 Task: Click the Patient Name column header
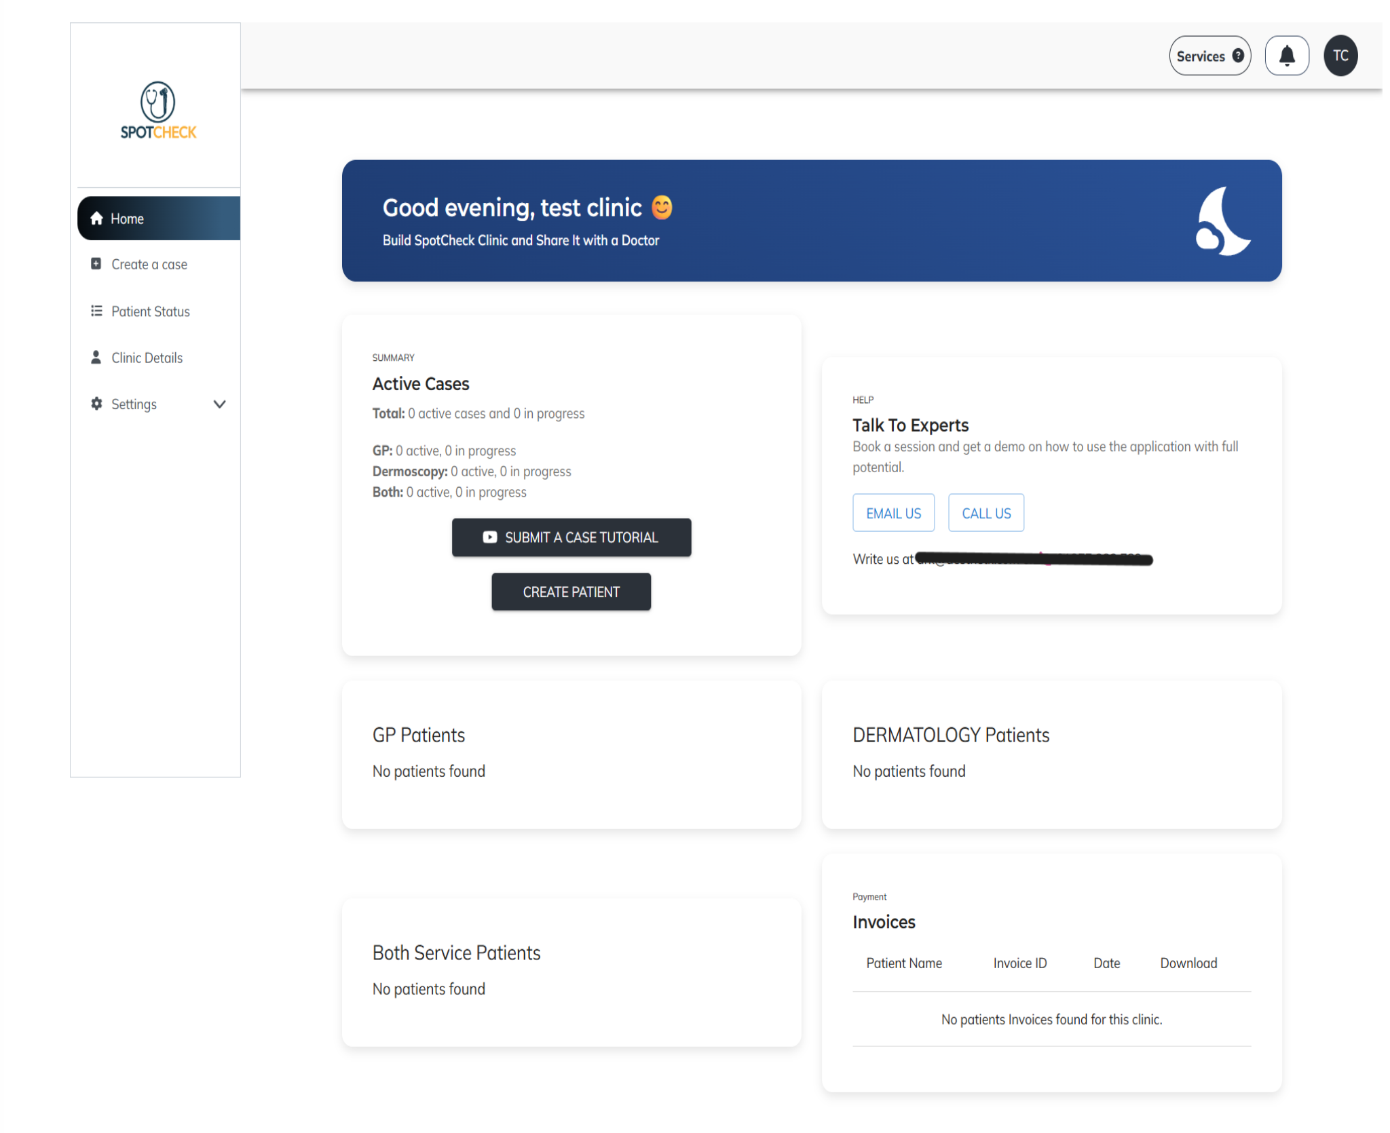click(x=904, y=963)
